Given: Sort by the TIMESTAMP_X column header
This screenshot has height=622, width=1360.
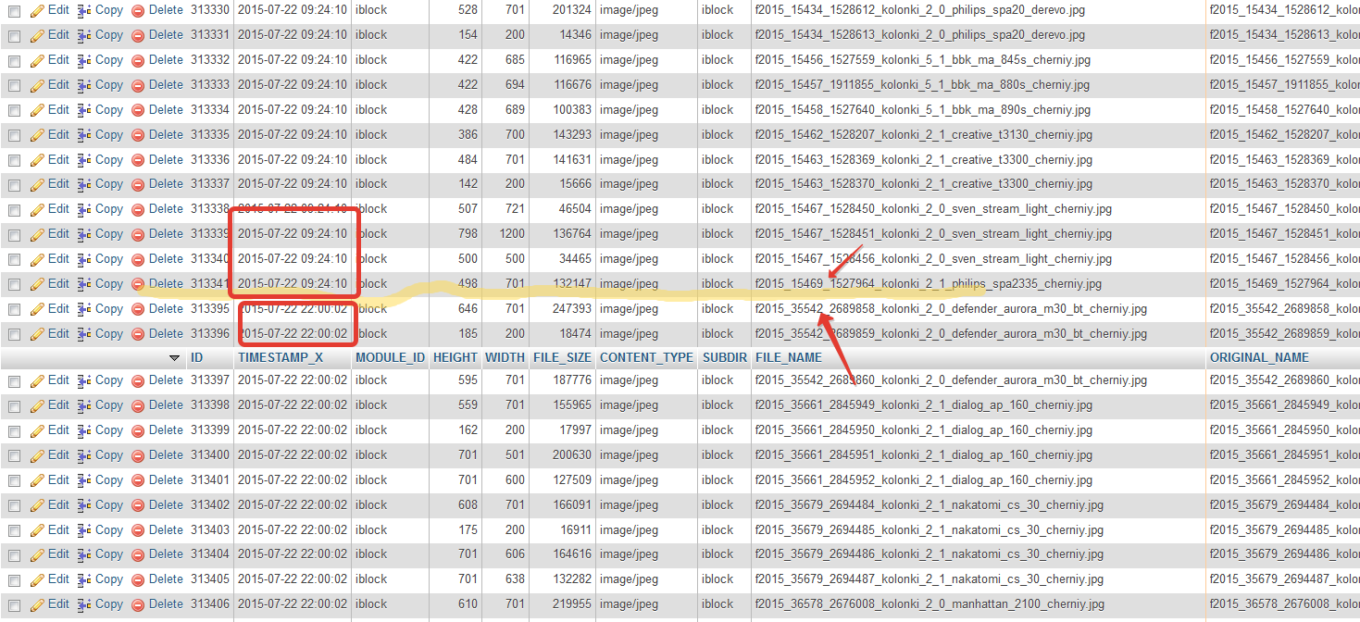Looking at the screenshot, I should click(x=281, y=357).
